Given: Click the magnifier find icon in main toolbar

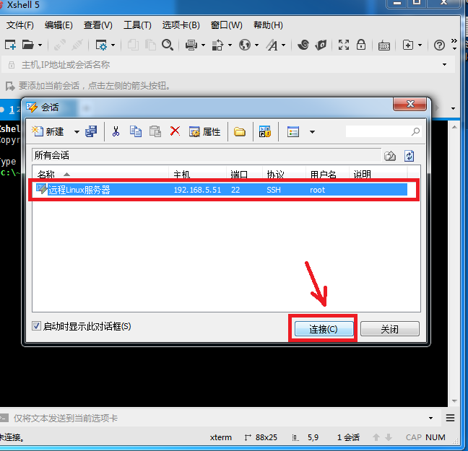Looking at the screenshot, I should pyautogui.click(x=167, y=45).
